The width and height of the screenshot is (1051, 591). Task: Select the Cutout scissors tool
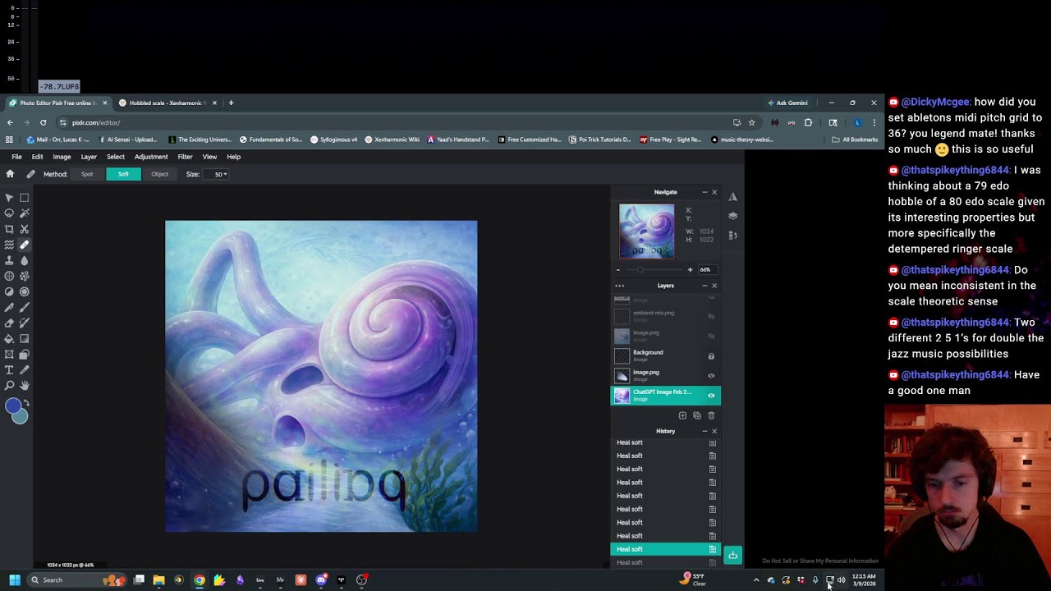tap(25, 229)
